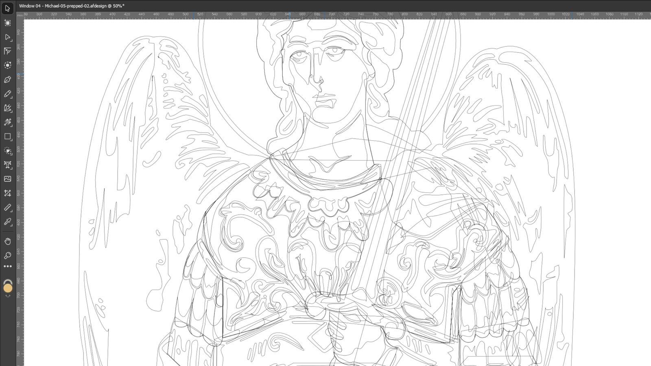The width and height of the screenshot is (651, 366).
Task: Swap fill and stroke colors arrow
Action: tap(8, 296)
